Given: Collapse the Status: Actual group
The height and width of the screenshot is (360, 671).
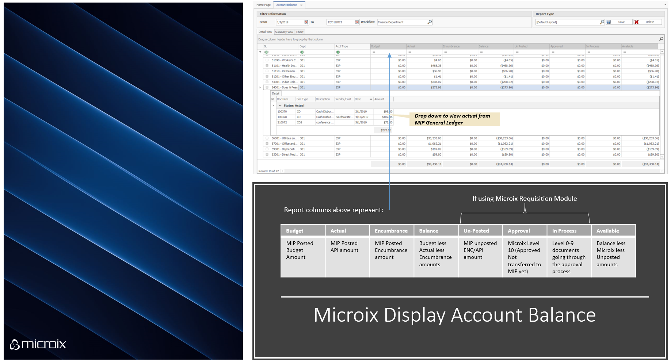Looking at the screenshot, I should [280, 106].
